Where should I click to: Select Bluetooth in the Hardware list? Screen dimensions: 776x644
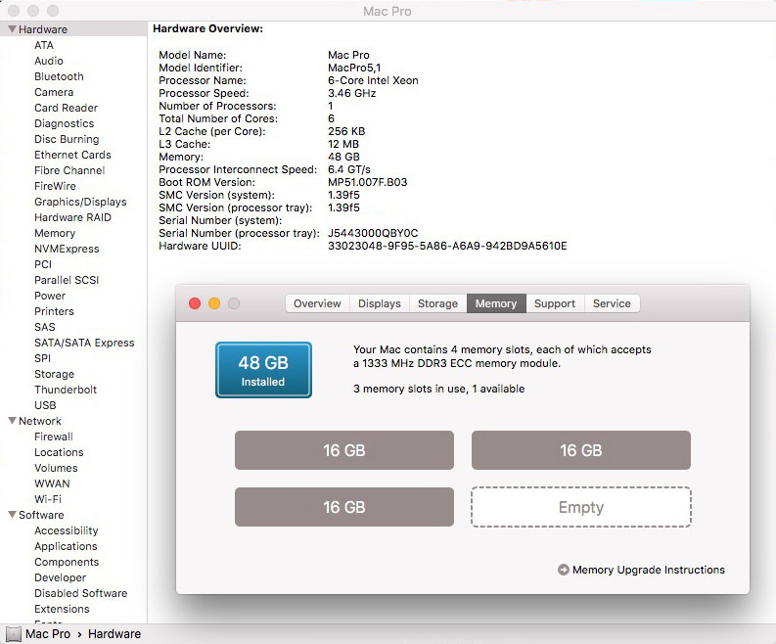[59, 76]
